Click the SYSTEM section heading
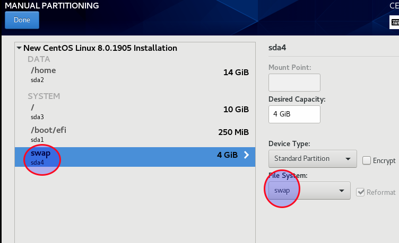The width and height of the screenshot is (399, 243). click(x=44, y=96)
